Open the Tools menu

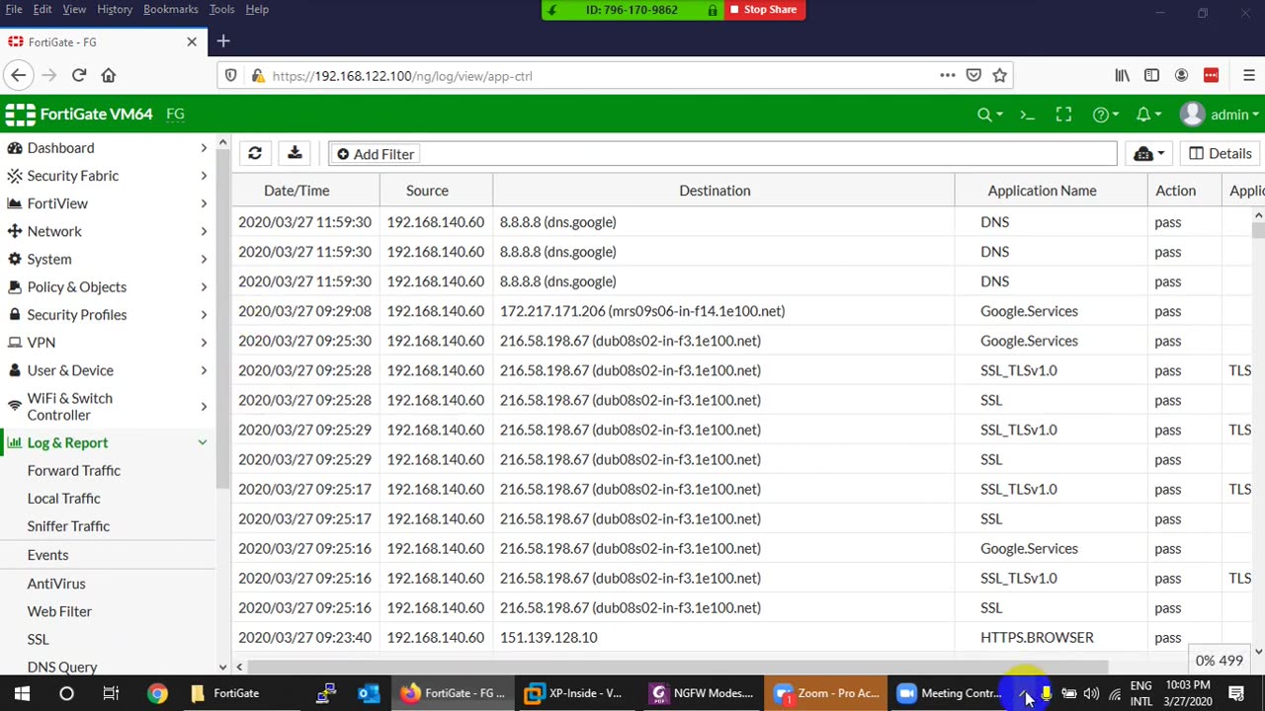pos(221,9)
